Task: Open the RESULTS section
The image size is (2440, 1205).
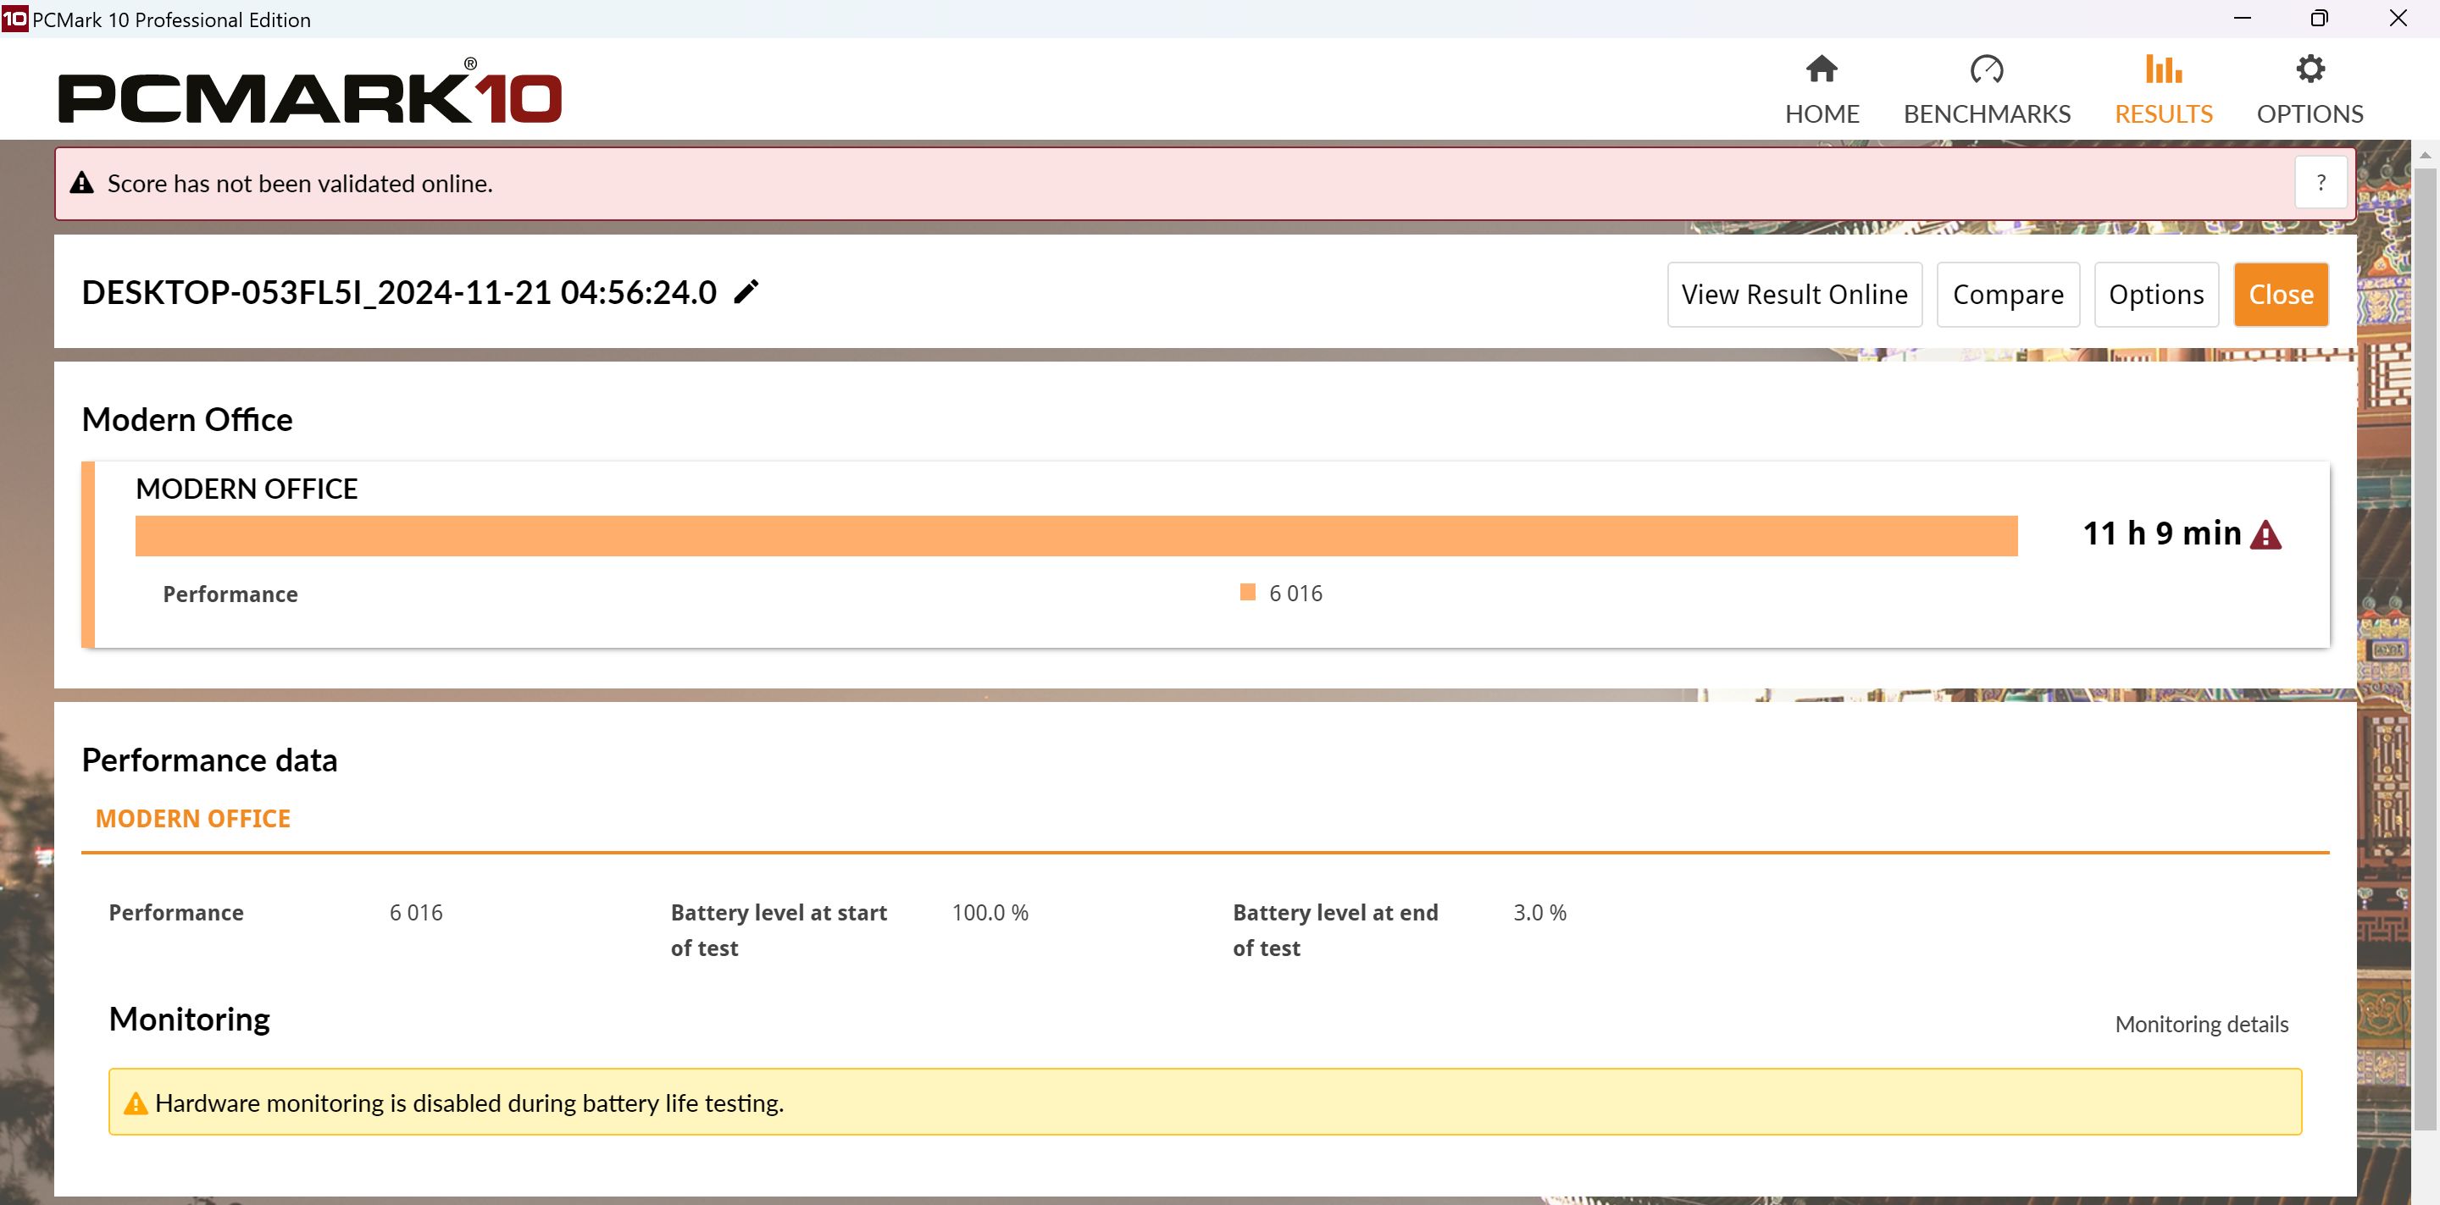Action: pyautogui.click(x=2164, y=91)
